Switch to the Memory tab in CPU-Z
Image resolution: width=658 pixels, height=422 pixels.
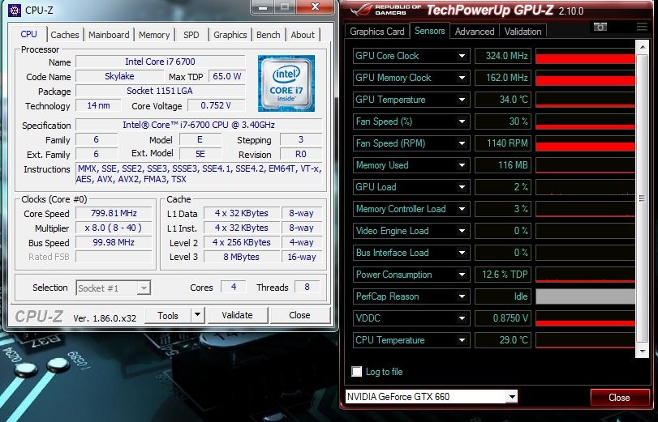point(154,35)
